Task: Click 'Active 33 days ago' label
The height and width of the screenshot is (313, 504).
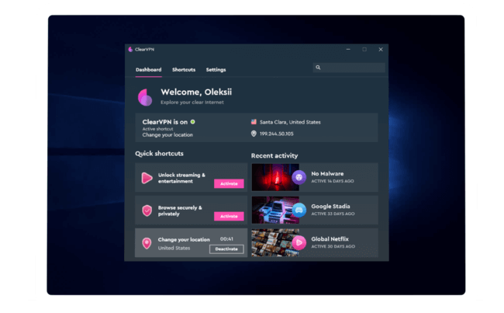Action: pos(333,214)
